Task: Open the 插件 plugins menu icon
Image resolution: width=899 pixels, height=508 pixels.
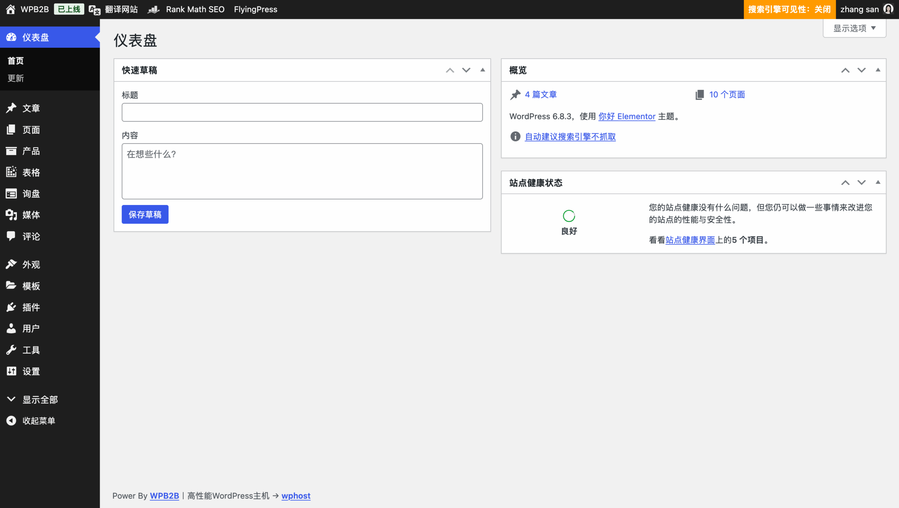Action: click(x=11, y=307)
